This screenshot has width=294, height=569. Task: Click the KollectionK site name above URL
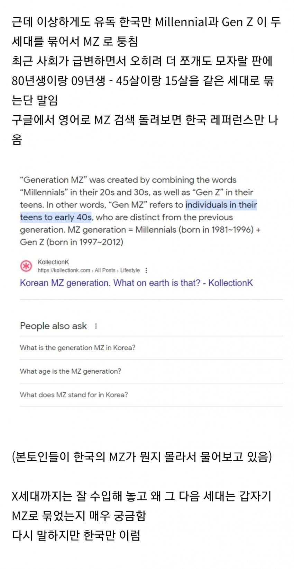[x=53, y=262]
